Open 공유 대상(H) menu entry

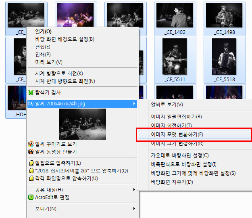pos(49,190)
